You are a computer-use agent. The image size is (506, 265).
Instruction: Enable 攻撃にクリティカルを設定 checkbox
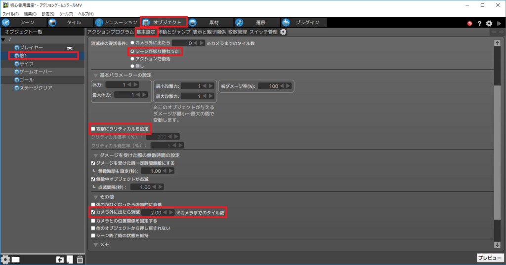point(93,129)
